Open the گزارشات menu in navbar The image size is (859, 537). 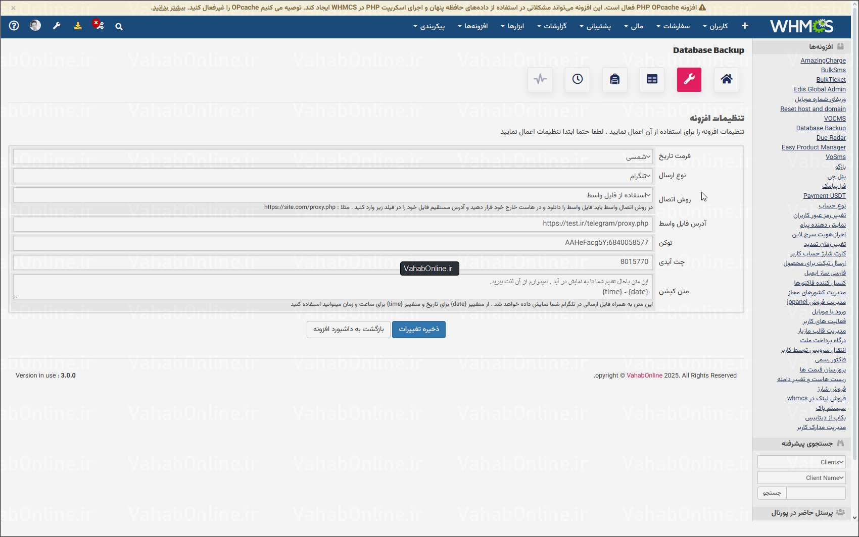(552, 26)
